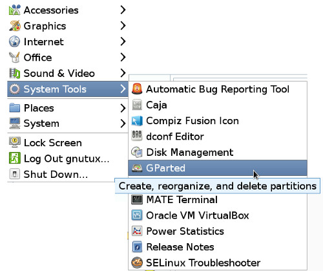Click the System computer icon
The width and height of the screenshot is (323, 271).
[14, 124]
